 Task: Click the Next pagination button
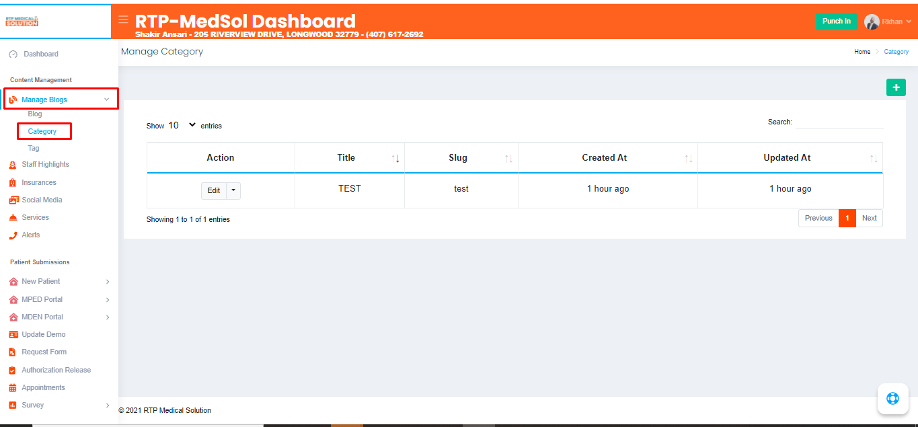pyautogui.click(x=870, y=219)
